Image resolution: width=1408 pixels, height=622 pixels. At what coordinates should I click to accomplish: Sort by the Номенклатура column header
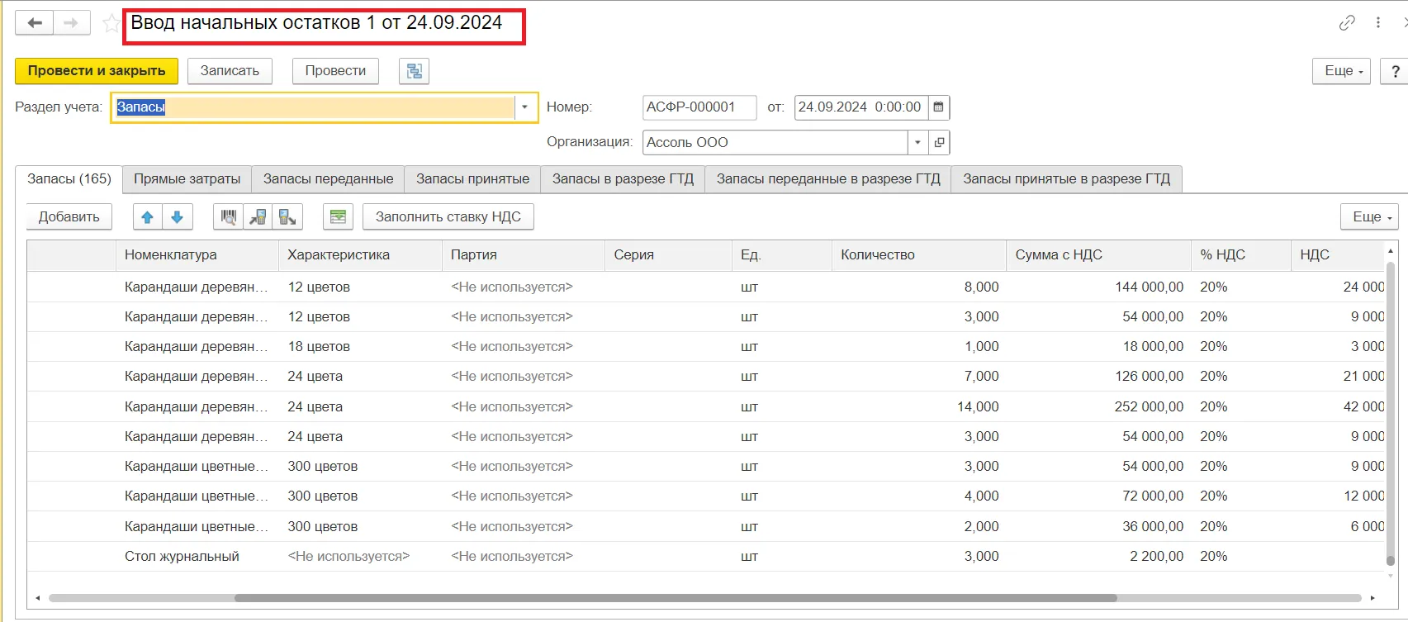[197, 255]
